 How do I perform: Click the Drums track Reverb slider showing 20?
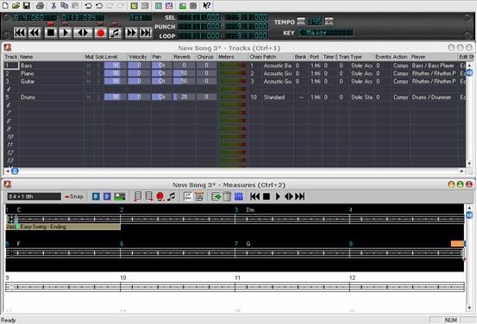(184, 97)
